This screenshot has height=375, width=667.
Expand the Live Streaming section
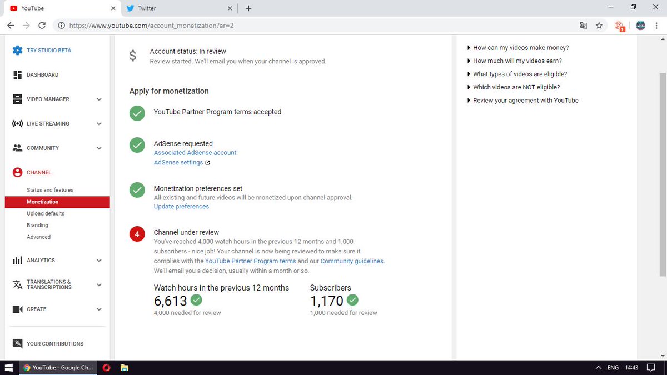click(x=99, y=124)
